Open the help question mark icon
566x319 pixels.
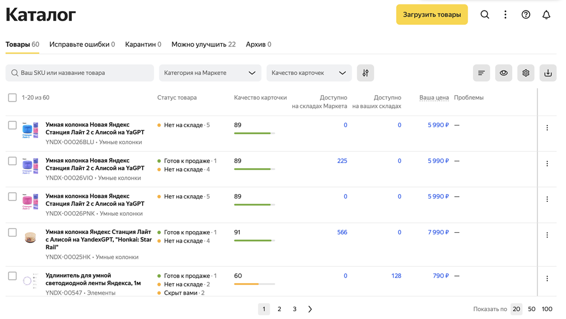point(526,15)
